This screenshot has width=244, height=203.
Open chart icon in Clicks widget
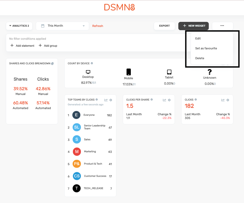[x=223, y=100]
